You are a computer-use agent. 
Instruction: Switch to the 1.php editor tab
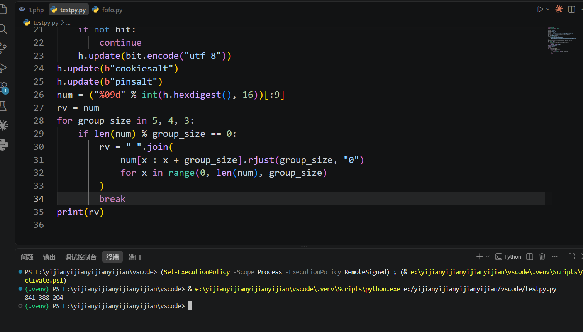tap(31, 10)
